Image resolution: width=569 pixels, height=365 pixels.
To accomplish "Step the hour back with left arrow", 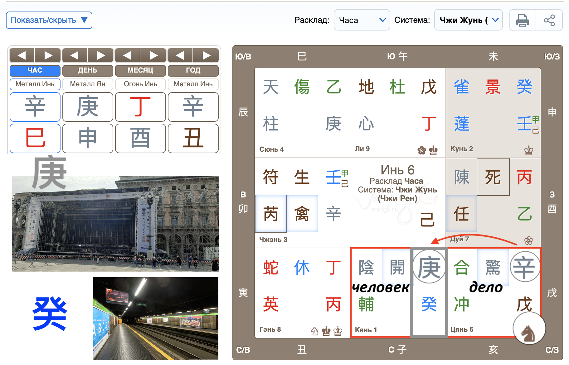I will (x=22, y=56).
